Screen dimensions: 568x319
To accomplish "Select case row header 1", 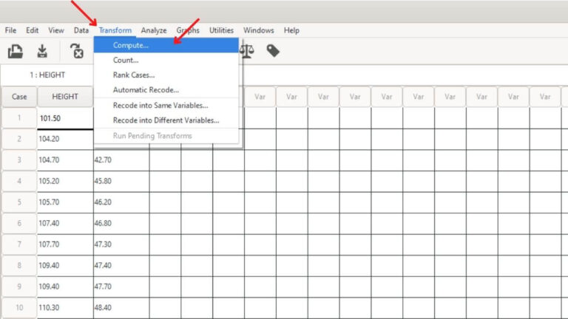I will tap(19, 118).
